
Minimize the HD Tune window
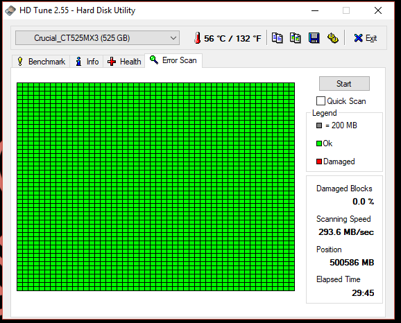coord(315,10)
